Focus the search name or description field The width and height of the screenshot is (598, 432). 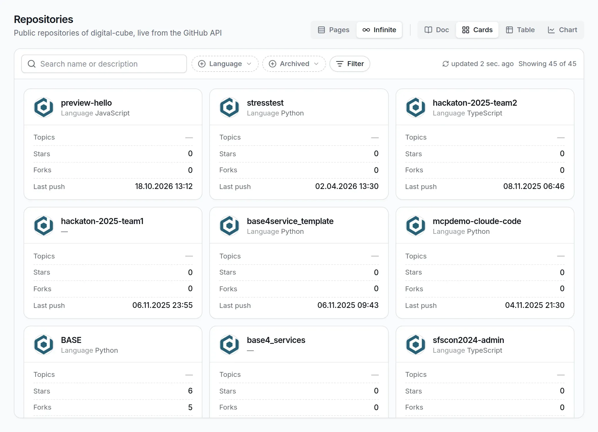104,64
